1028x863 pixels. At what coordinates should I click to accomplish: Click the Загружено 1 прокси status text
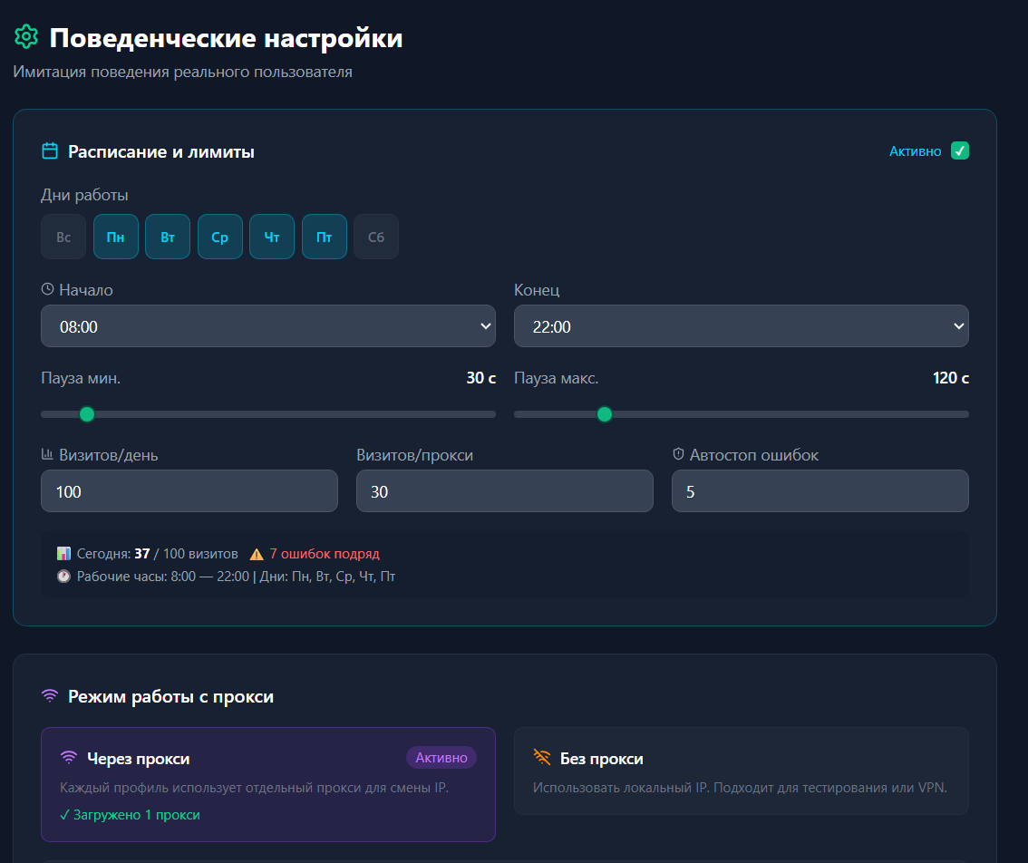(130, 814)
